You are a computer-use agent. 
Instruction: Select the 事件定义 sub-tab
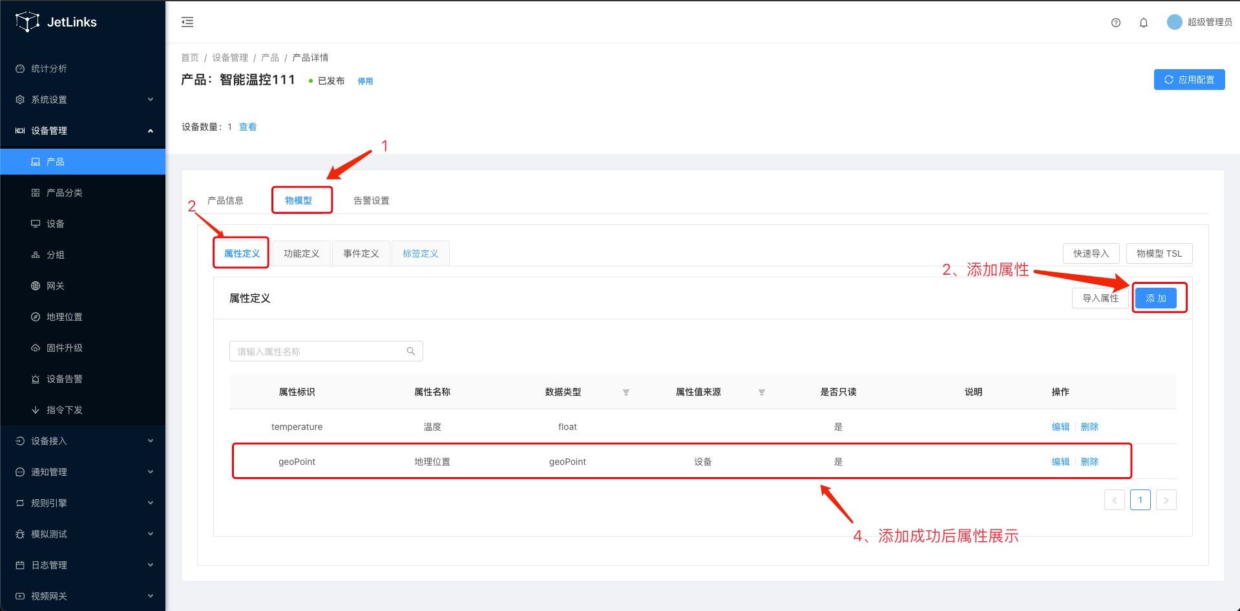click(x=361, y=253)
